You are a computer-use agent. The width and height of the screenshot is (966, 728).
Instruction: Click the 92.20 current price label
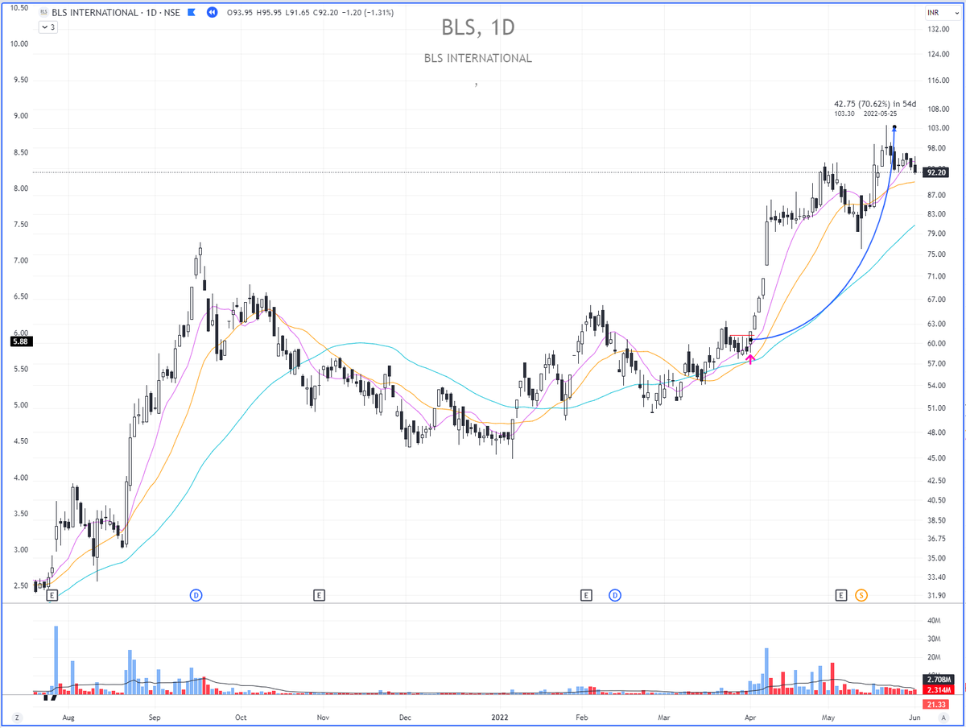coord(936,172)
